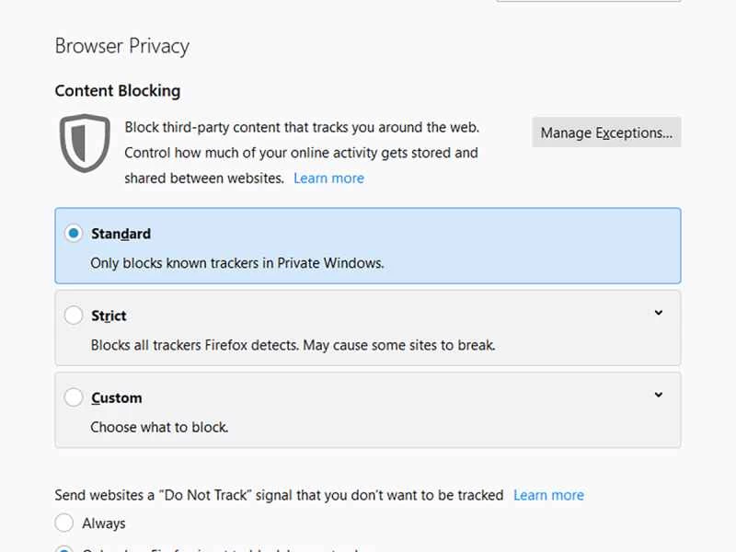Open Learn more beside Do Not Track

(x=548, y=495)
